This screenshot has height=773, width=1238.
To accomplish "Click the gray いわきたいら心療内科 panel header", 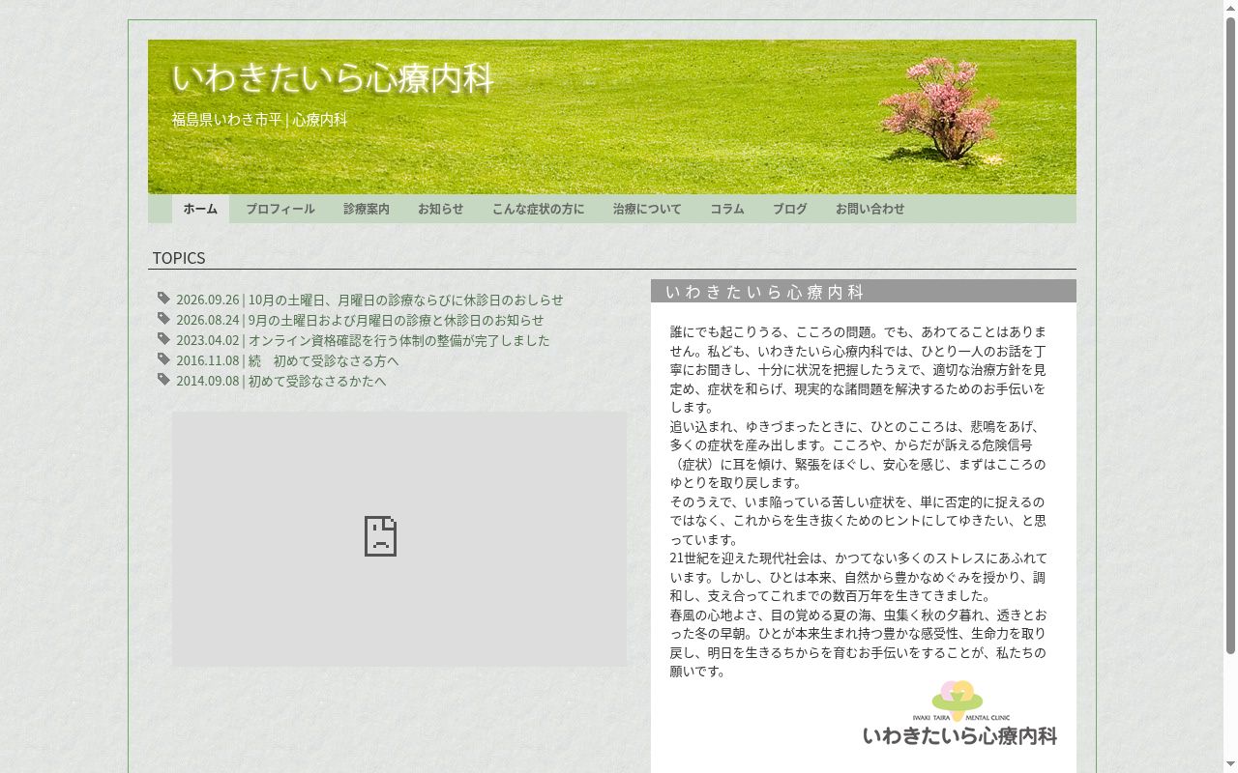I will (x=864, y=291).
